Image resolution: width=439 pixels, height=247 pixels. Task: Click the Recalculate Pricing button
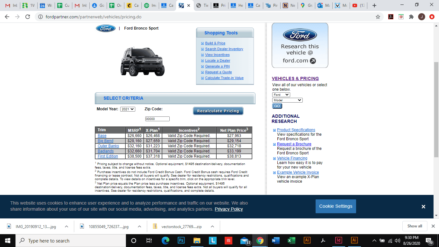218,111
